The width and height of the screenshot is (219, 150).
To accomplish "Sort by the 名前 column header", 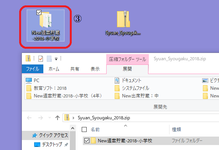I will point(95,129).
